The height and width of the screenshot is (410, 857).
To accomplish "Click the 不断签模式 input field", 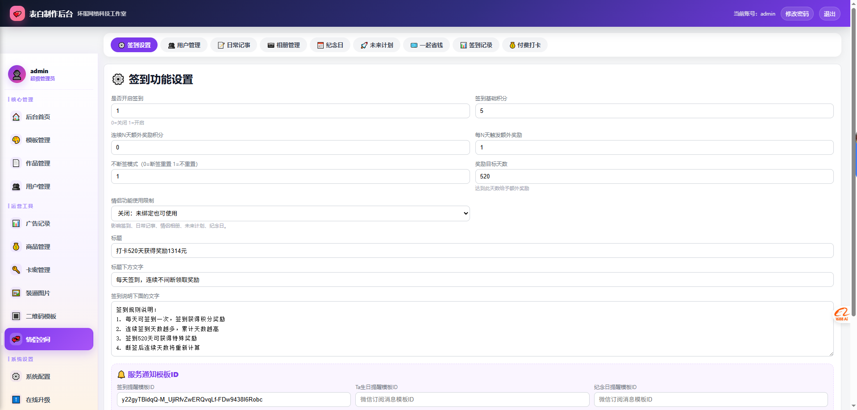I will 290,176.
